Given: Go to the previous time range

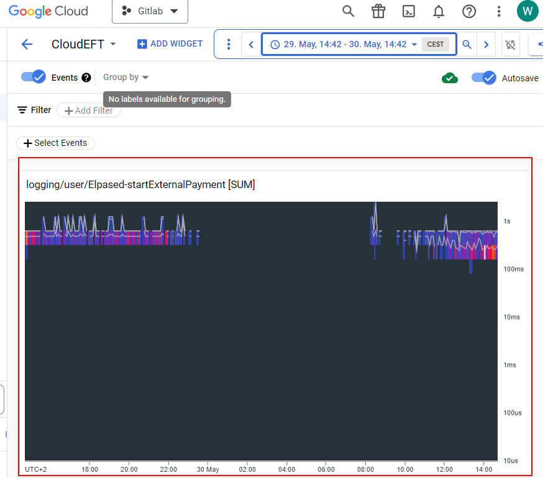Looking at the screenshot, I should (x=251, y=44).
